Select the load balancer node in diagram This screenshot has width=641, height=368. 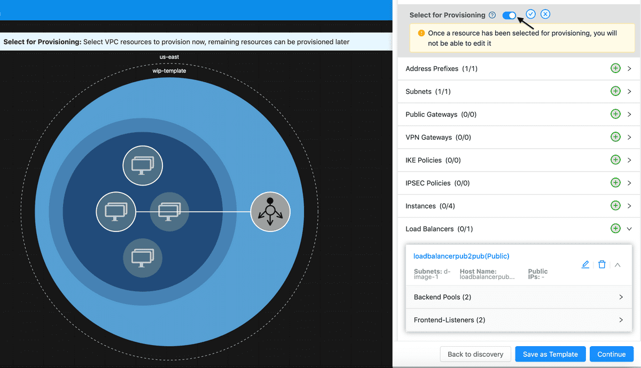click(270, 212)
